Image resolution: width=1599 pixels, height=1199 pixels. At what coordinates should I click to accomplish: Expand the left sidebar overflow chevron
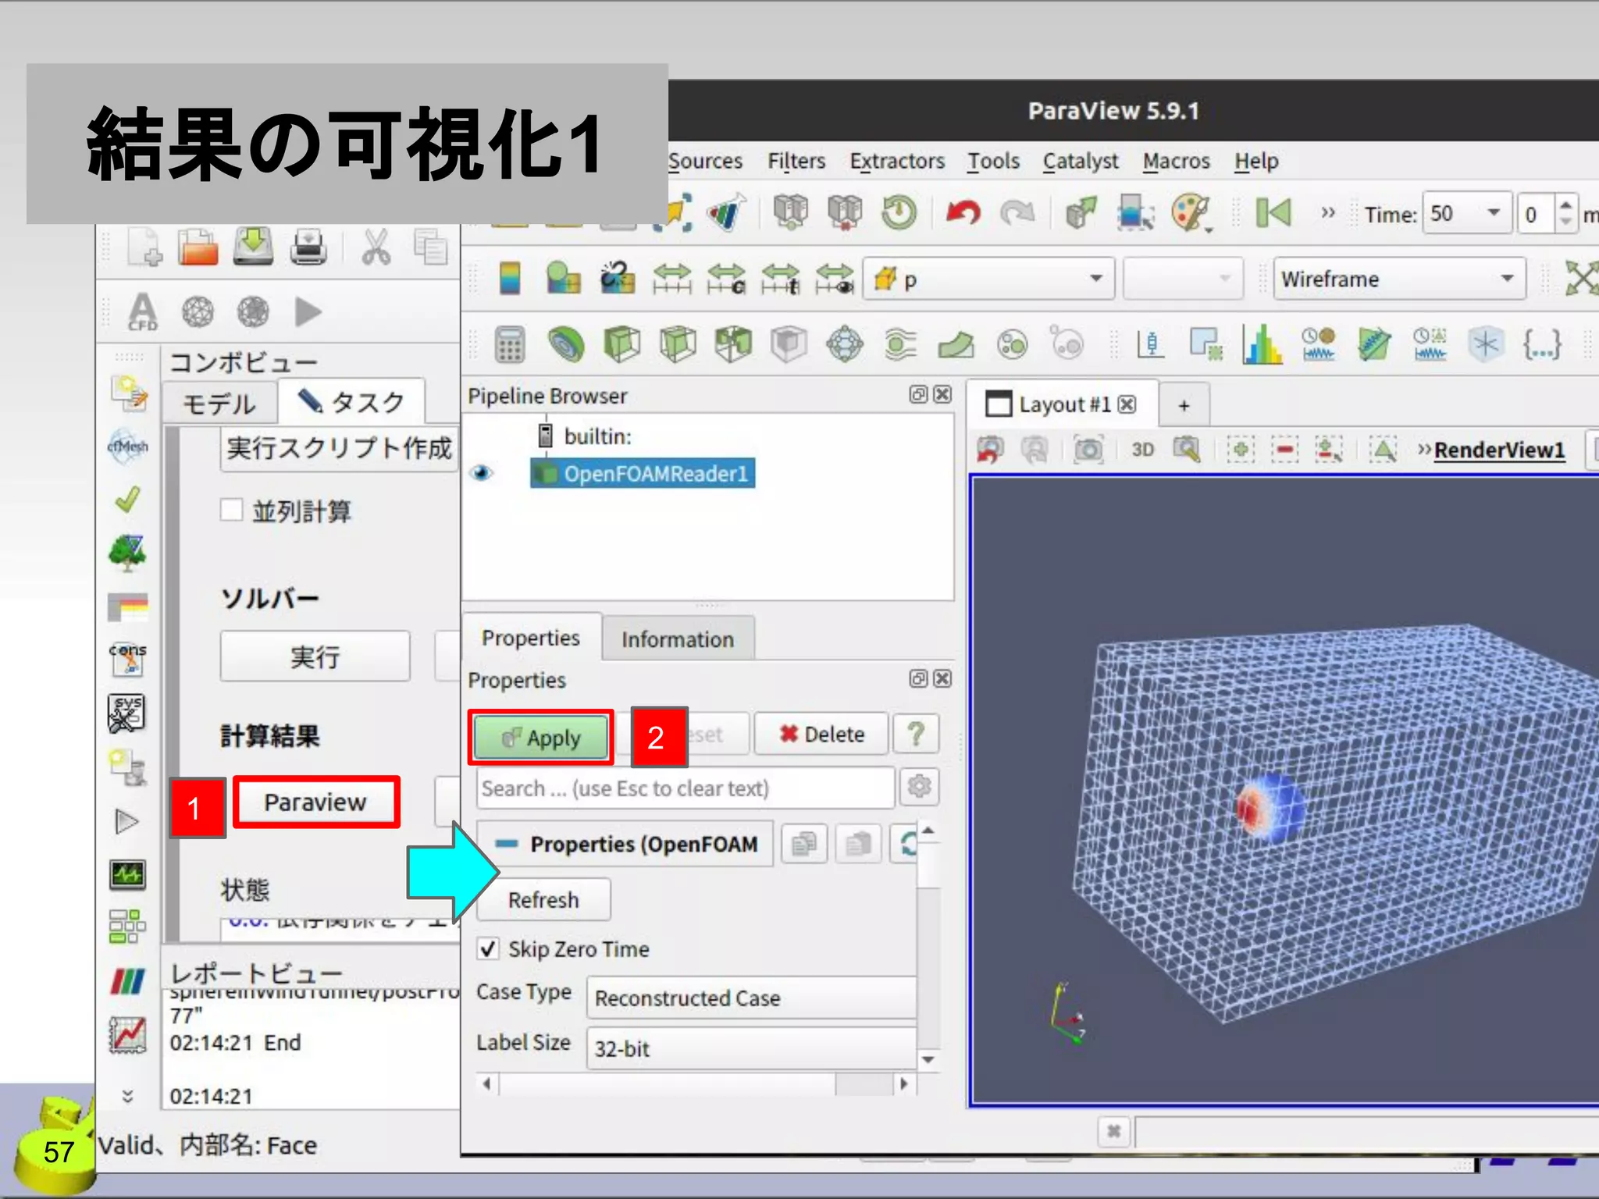(x=127, y=1097)
